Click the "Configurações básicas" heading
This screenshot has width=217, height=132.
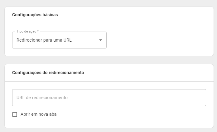click(x=35, y=15)
